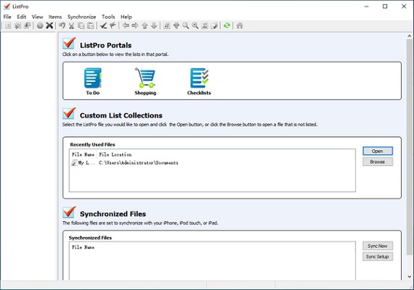
Task: Click the move up arrow icon
Action: click(145, 25)
